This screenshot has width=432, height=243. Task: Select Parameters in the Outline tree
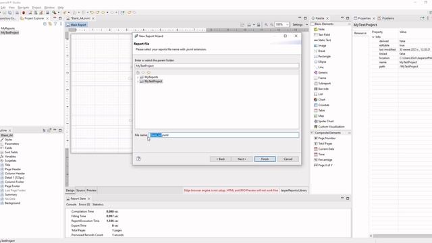click(12, 144)
